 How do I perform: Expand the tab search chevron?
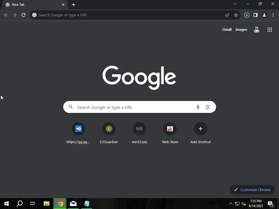(235, 4)
